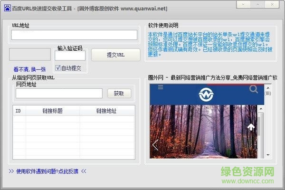
Task: Click the blue 软件使用说明 description text
Action: pos(210,44)
